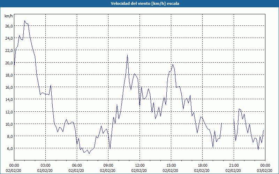Click the 20,0 y-axis label
This screenshot has width=279, height=174.
tap(9, 63)
